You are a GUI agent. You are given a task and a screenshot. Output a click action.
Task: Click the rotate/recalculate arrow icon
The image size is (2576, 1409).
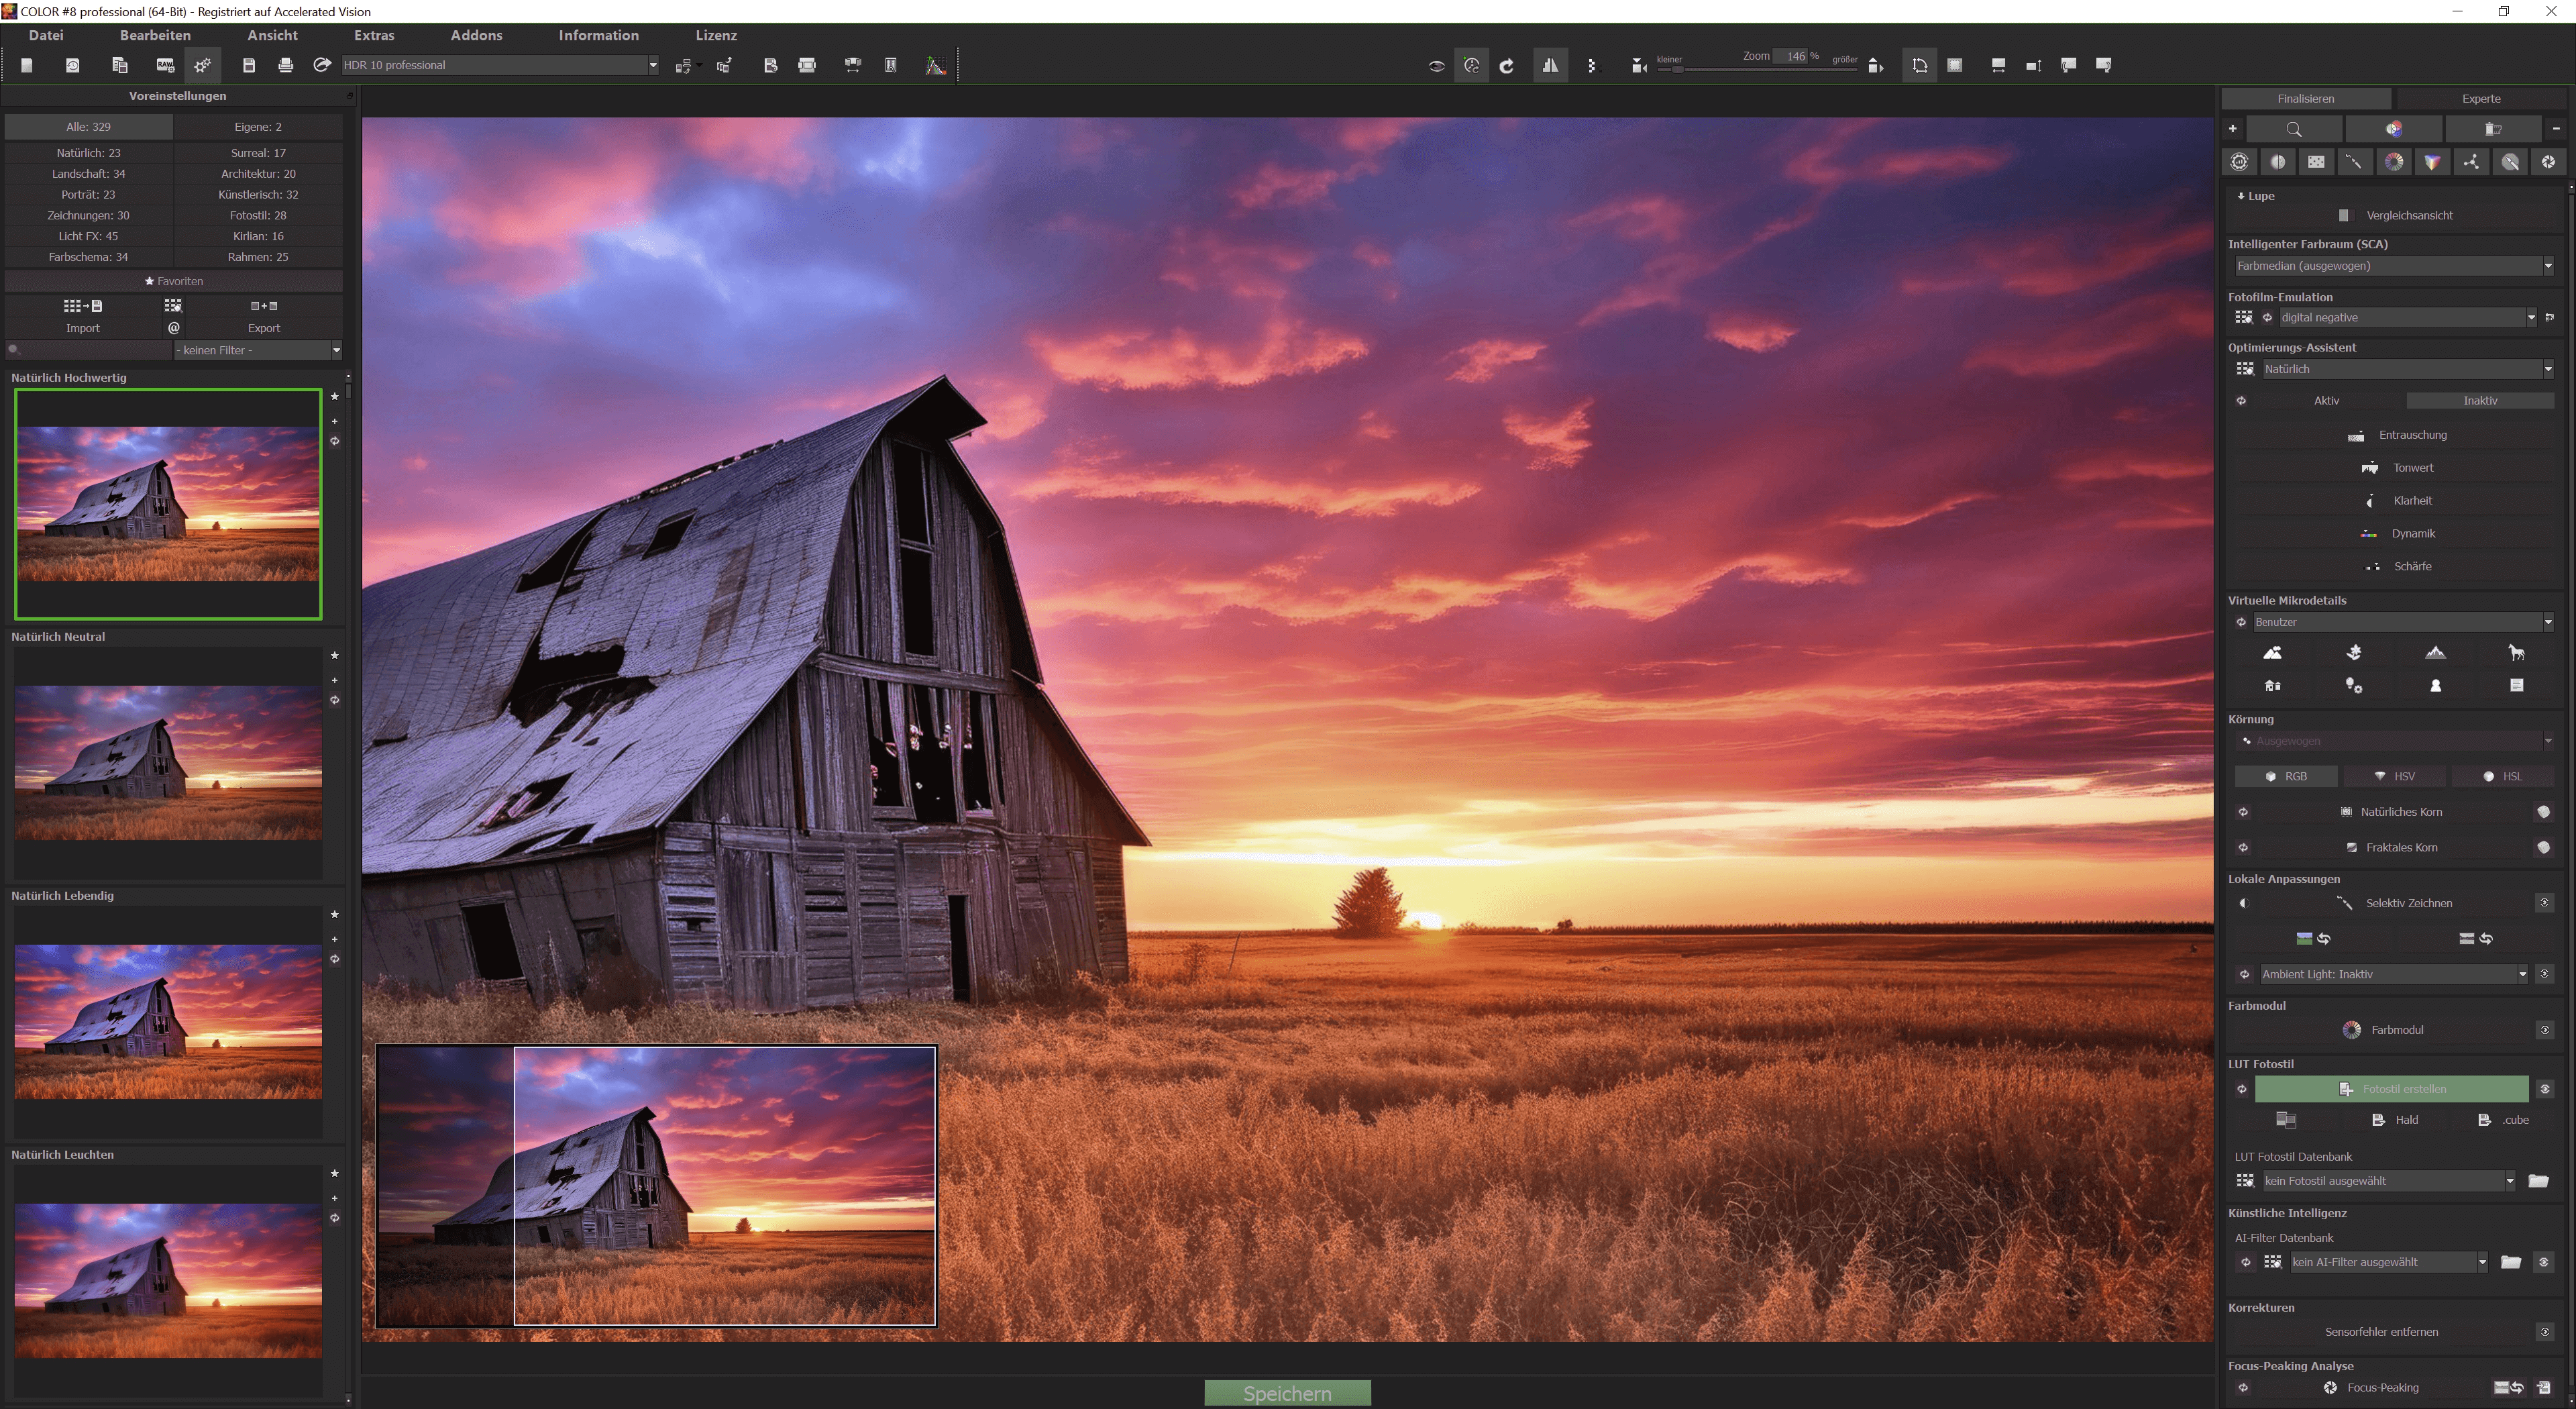click(1507, 66)
